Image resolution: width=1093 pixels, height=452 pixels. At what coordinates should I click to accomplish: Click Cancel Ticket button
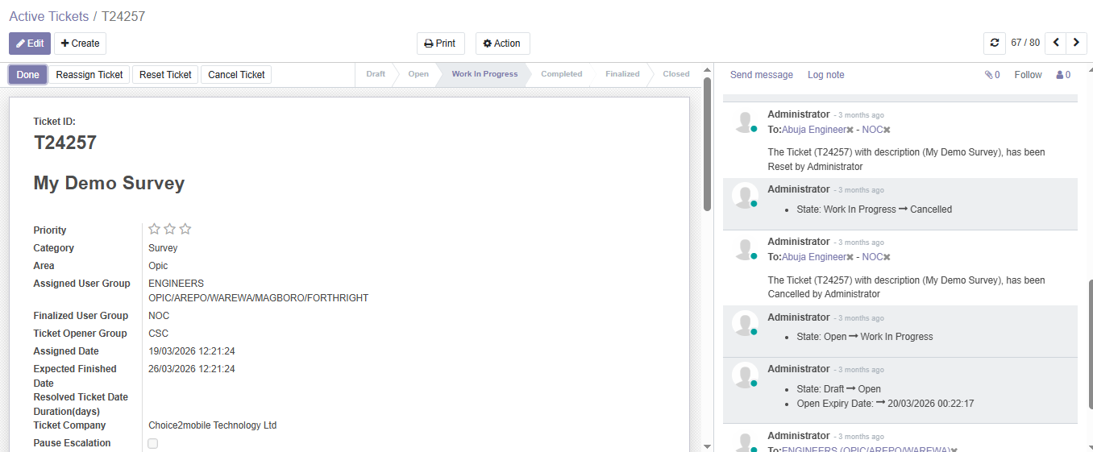236,75
